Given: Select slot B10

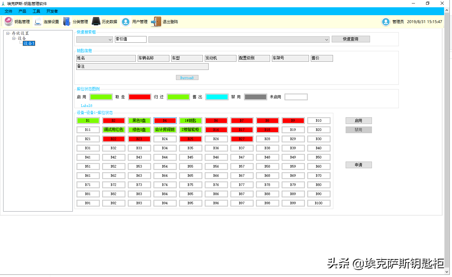Looking at the screenshot, I should point(319,120).
